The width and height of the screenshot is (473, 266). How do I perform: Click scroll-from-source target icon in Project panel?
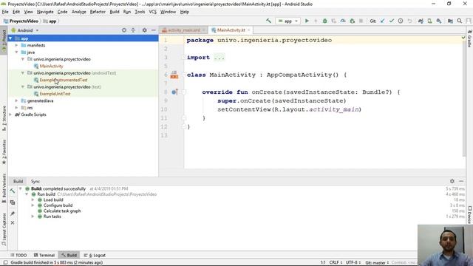(x=124, y=30)
